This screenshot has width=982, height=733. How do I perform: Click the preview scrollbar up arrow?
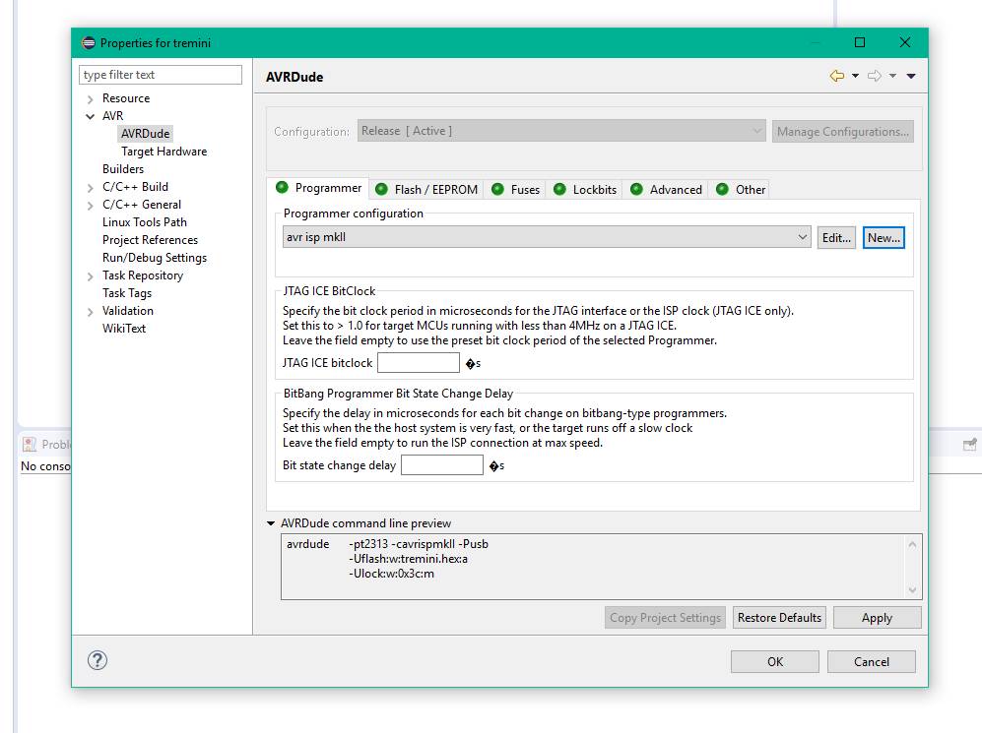pos(912,545)
